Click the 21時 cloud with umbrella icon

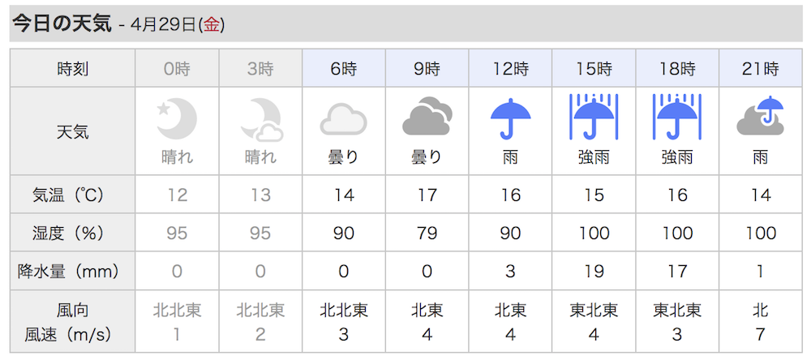(x=761, y=116)
